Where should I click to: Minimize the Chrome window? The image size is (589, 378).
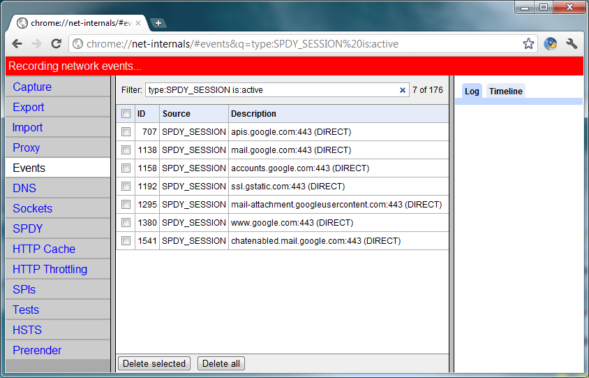pyautogui.click(x=525, y=7)
